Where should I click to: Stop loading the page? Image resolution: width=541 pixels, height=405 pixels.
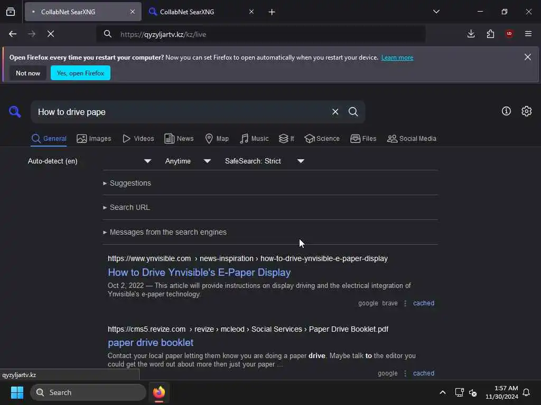click(51, 34)
